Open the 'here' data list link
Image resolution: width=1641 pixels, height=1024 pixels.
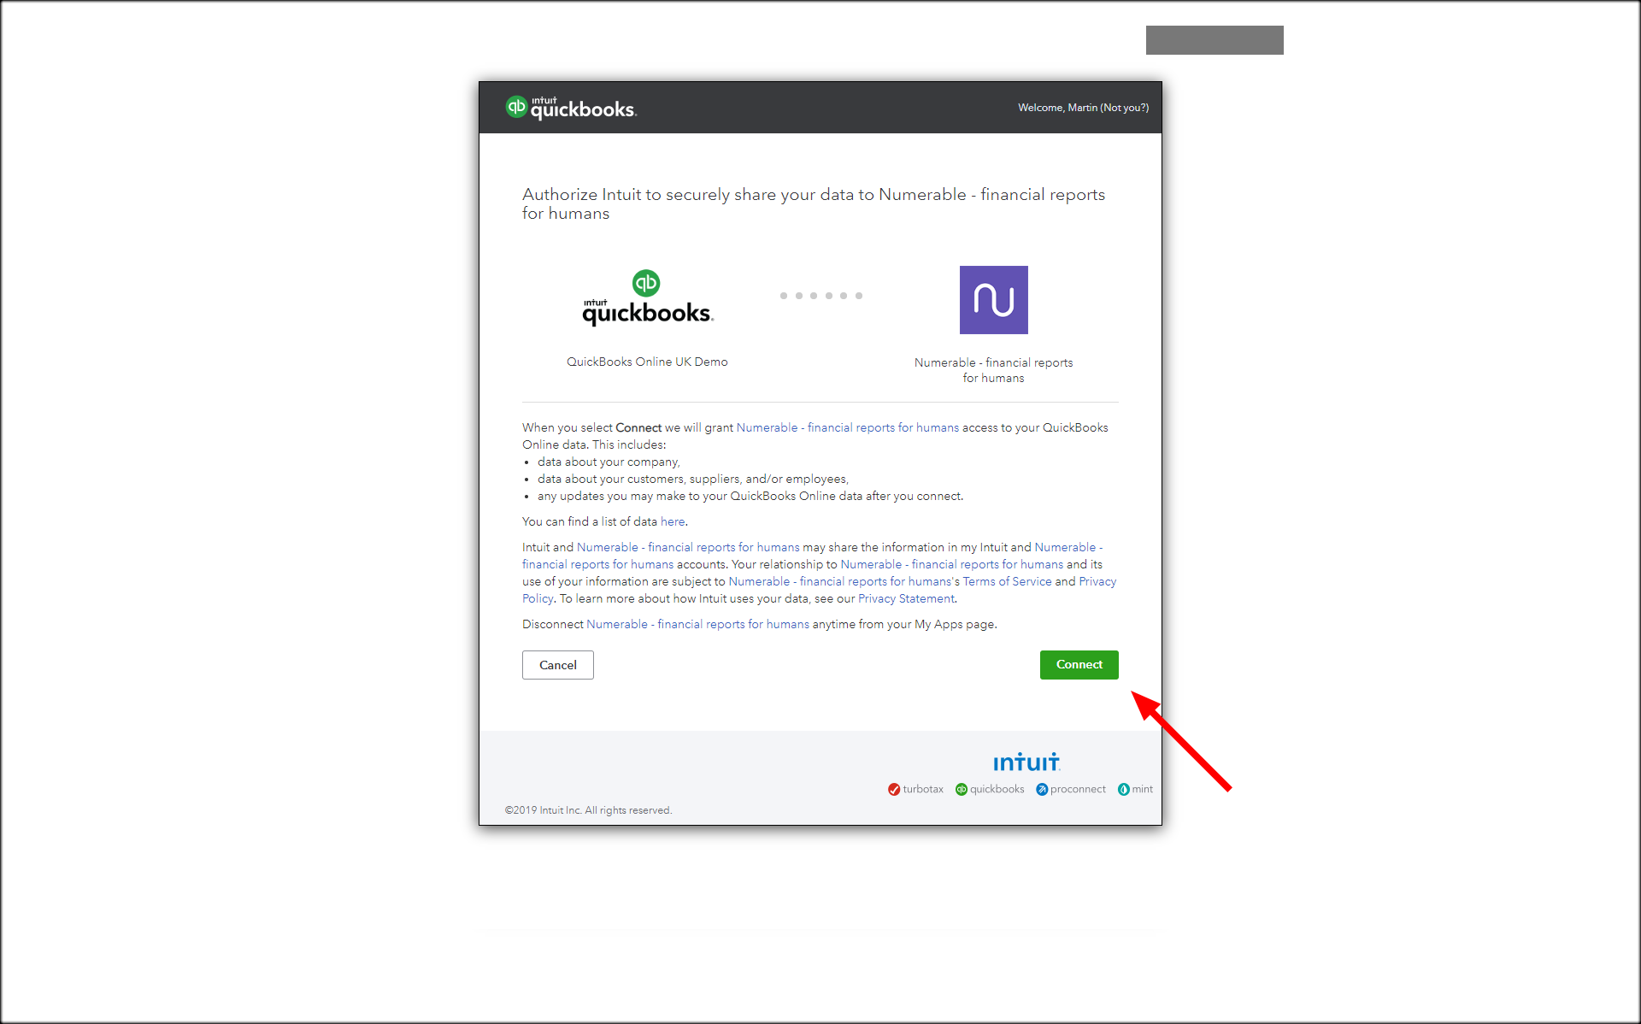(x=673, y=521)
